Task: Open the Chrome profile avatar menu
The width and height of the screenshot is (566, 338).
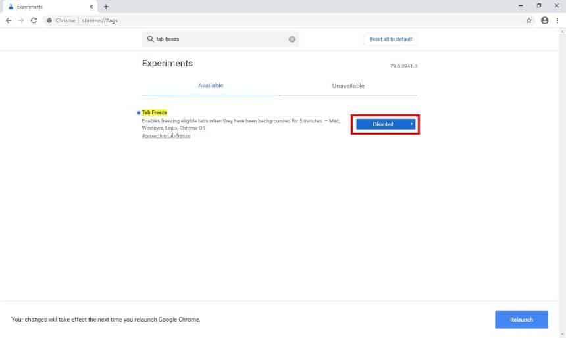Action: point(544,20)
